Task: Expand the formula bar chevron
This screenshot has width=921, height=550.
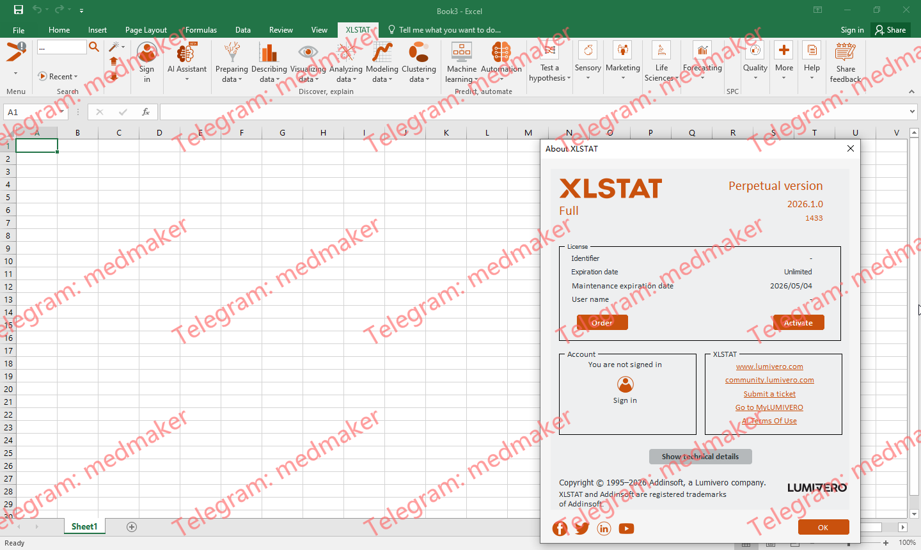Action: 912,112
